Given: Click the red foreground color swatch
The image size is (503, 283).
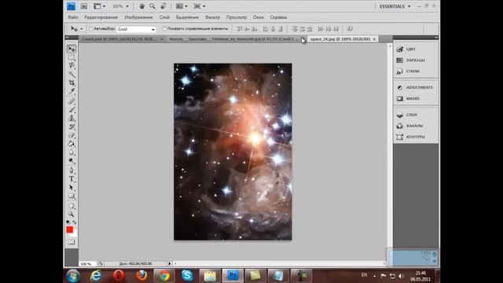Looking at the screenshot, I should point(69,230).
